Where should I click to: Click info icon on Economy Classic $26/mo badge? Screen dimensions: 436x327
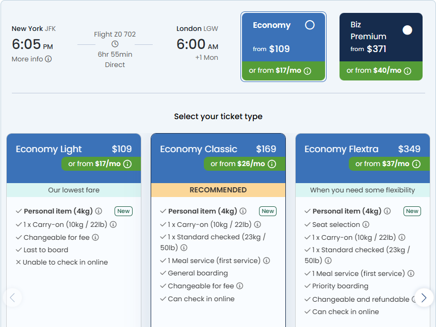pyautogui.click(x=272, y=164)
